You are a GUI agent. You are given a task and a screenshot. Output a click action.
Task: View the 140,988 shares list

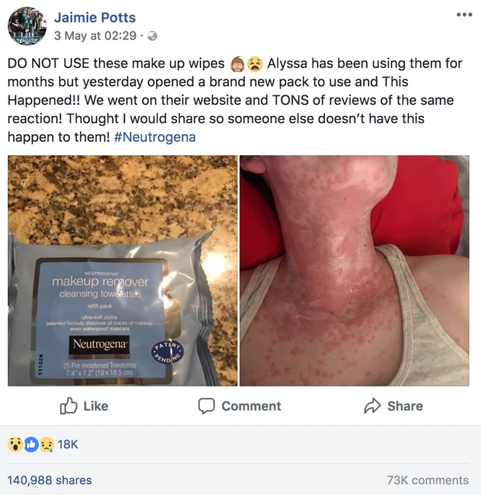50,480
